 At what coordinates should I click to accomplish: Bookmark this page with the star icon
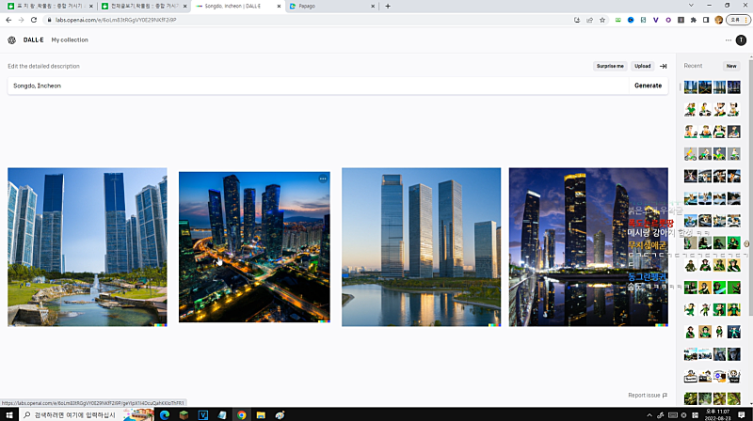click(602, 19)
